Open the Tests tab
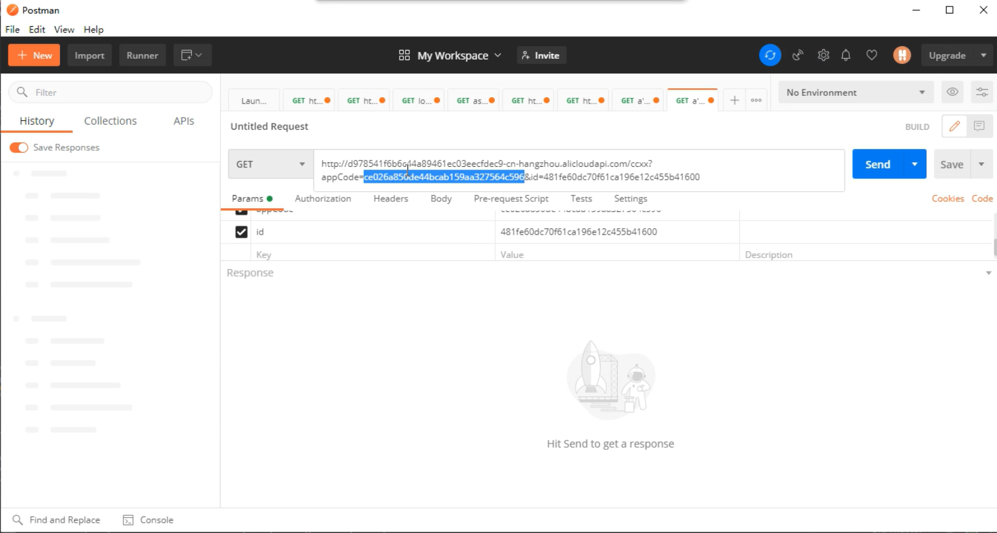The height and width of the screenshot is (533, 997). pos(581,199)
